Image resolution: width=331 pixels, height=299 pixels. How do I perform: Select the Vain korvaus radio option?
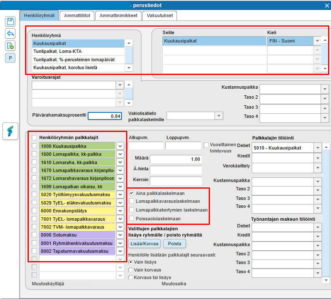tap(131, 270)
